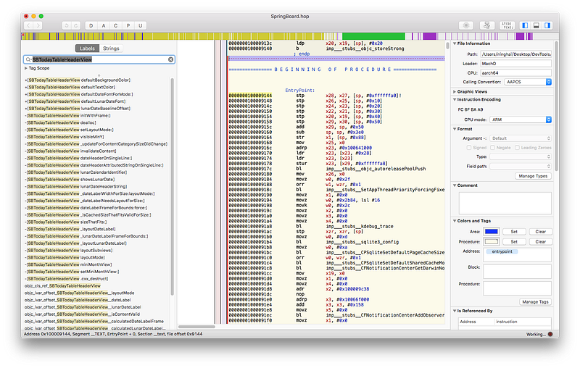Collapse the Comment section
The width and height of the screenshot is (580, 368).
coord(455,185)
